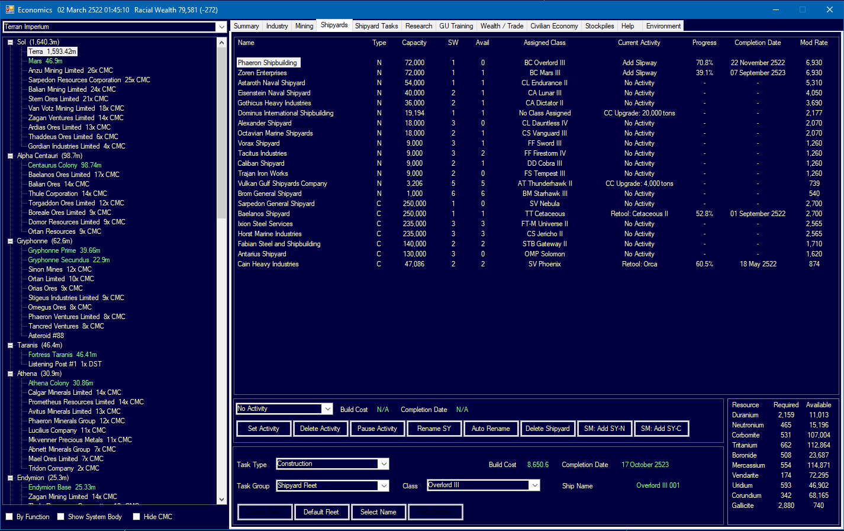Click the Delete Shipyard button
Viewport: 844px width, 531px height.
click(x=547, y=429)
